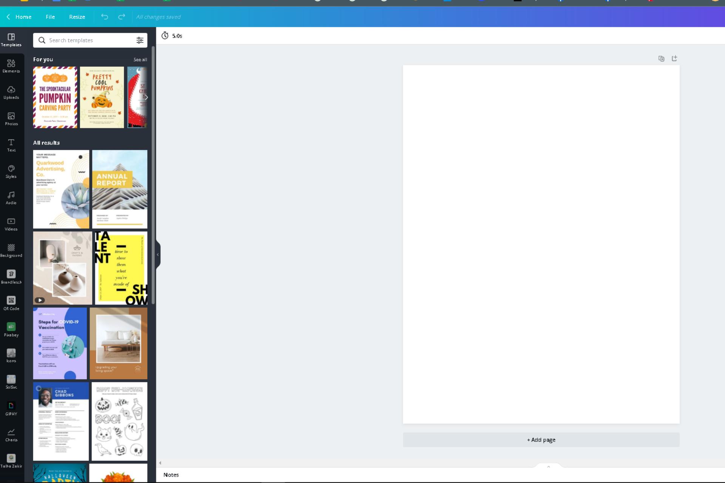Image resolution: width=725 pixels, height=483 pixels.
Task: Toggle undo last action
Action: [104, 16]
